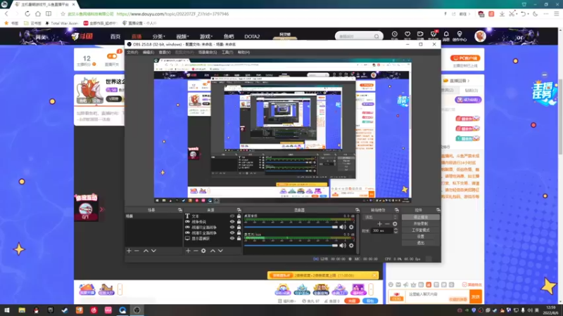The height and width of the screenshot is (316, 563).
Task: Adjust the microphone/Aux volume slider
Action: click(291, 245)
